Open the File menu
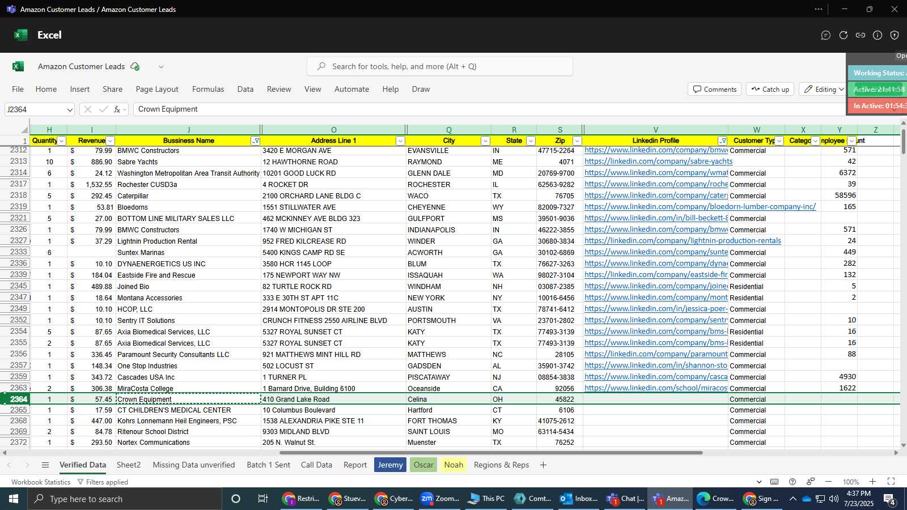This screenshot has height=510, width=907. (x=18, y=89)
